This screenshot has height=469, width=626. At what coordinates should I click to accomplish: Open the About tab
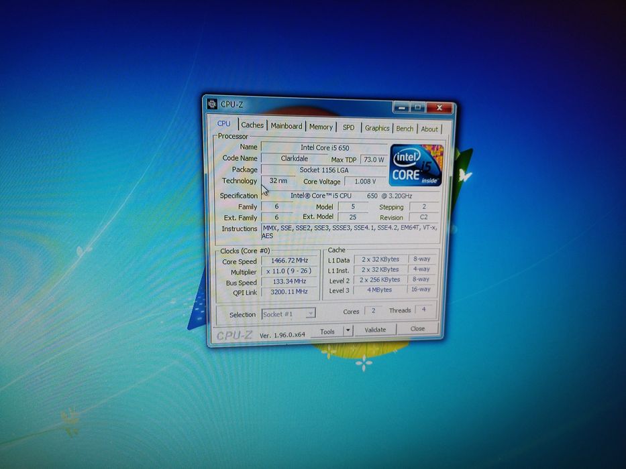(429, 129)
